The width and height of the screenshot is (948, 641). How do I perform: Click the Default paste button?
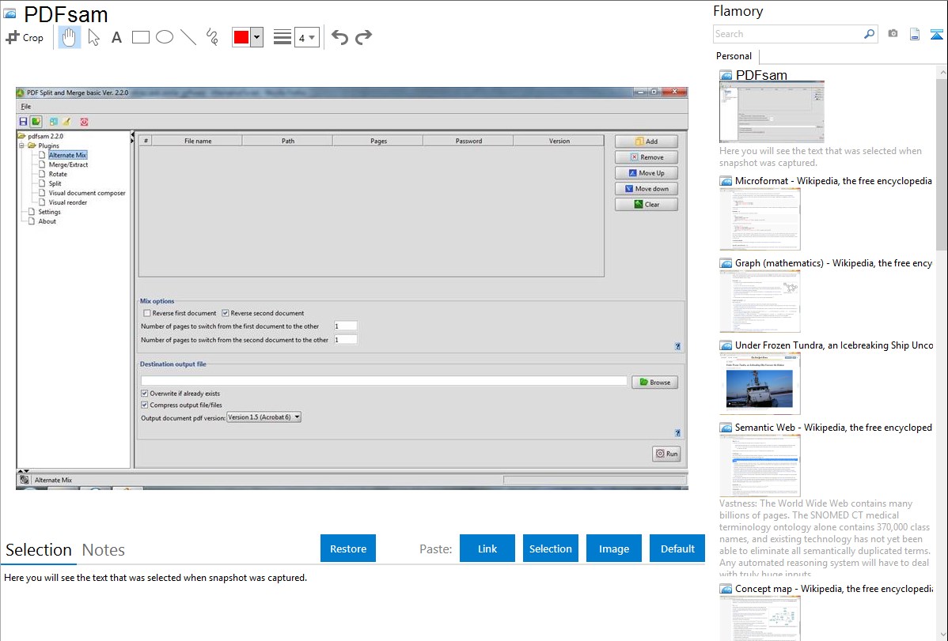tap(677, 549)
